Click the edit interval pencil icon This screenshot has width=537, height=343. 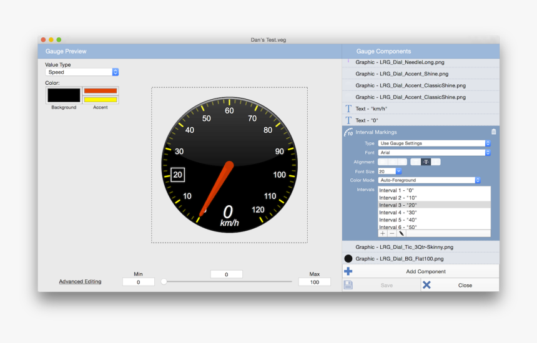click(x=402, y=233)
